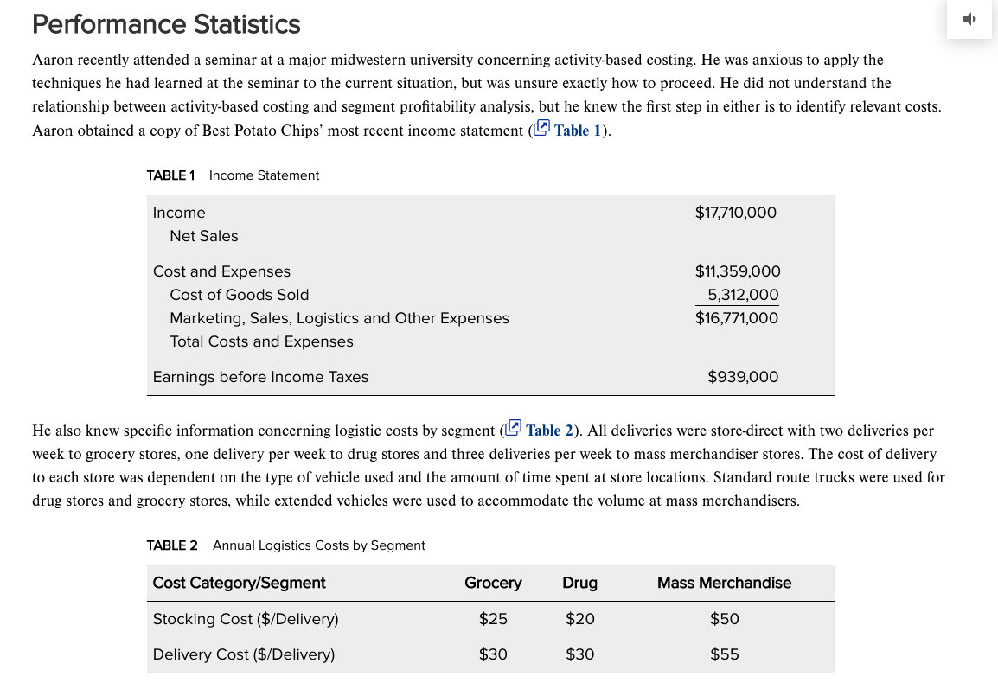Click the Cost Category/Segment header
Image resolution: width=998 pixels, height=689 pixels.
coord(240,583)
